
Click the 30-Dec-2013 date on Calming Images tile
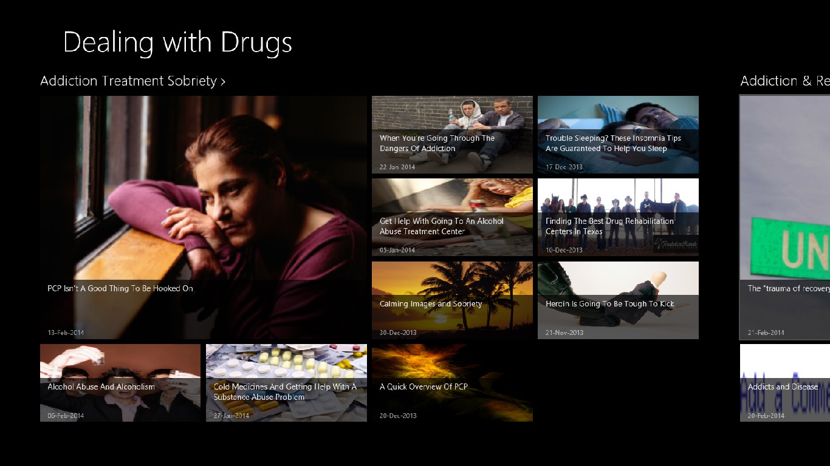(x=398, y=333)
